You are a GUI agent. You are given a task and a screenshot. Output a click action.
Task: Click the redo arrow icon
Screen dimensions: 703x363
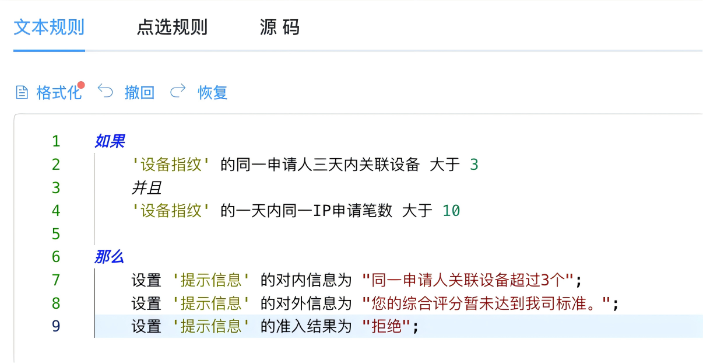[178, 91]
